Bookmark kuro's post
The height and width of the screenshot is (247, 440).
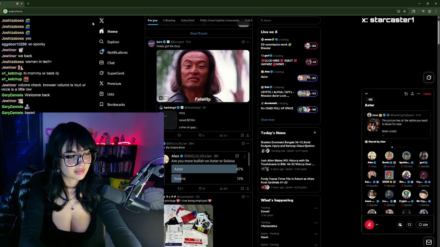pyautogui.click(x=242, y=135)
